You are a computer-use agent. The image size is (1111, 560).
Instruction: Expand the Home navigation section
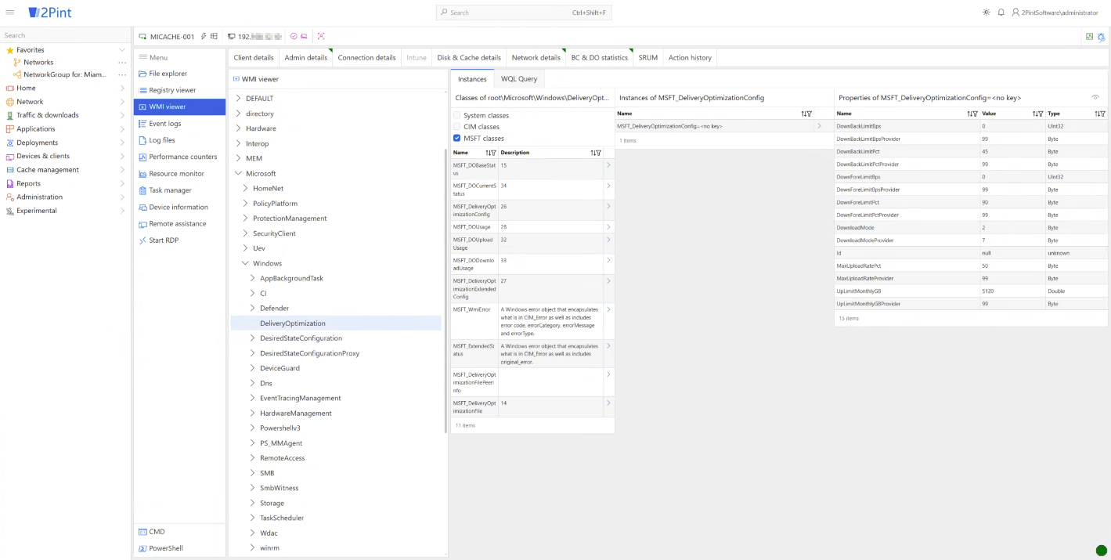pos(122,88)
